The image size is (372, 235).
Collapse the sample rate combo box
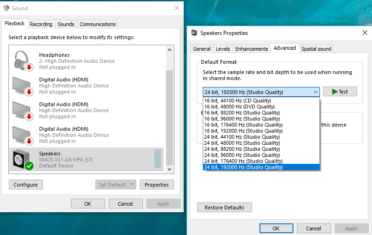tap(316, 92)
